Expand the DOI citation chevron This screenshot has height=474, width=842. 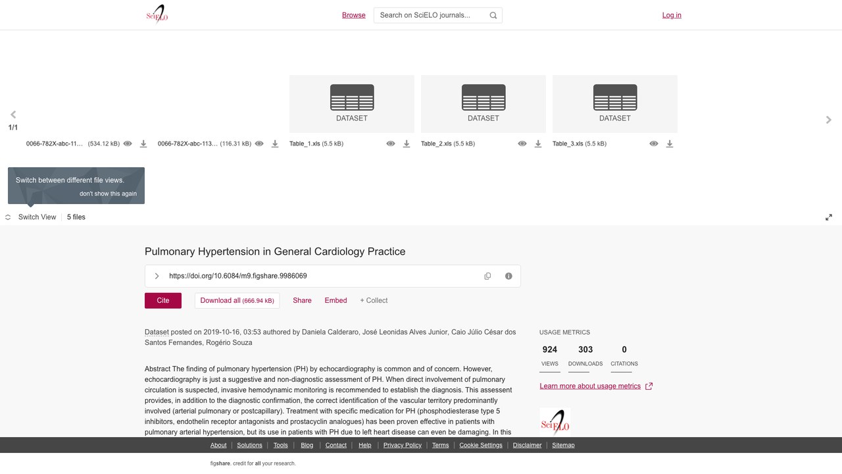tap(157, 276)
